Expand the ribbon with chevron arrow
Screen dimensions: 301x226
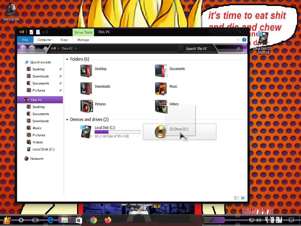coord(238,40)
